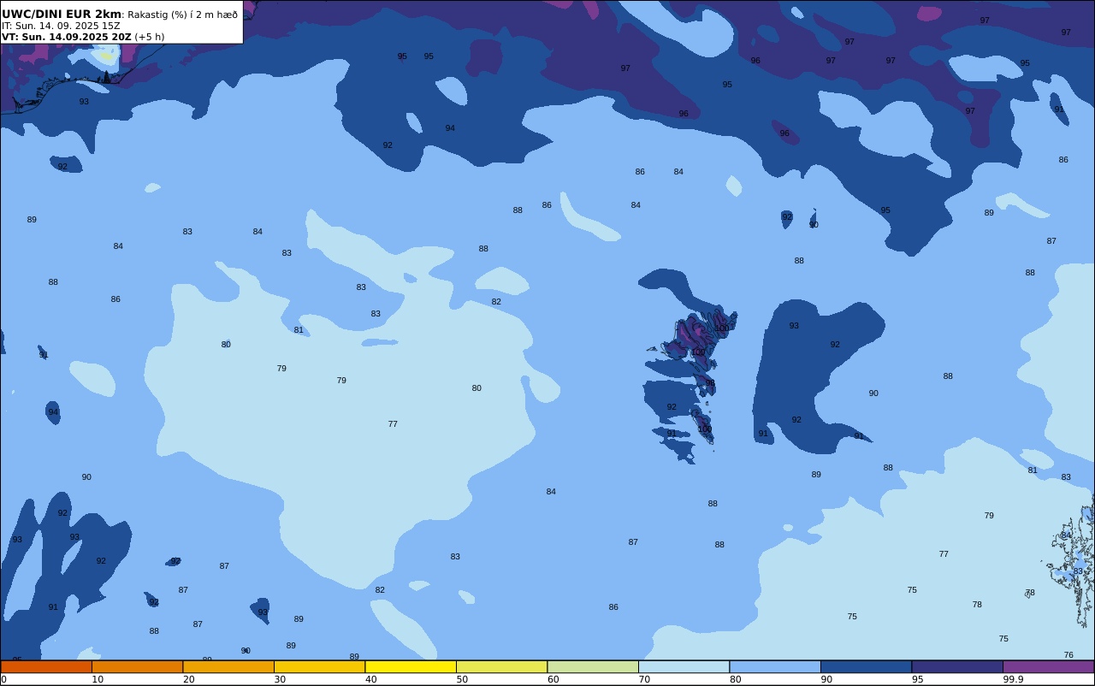Click the legend tick label '60'
Image resolution: width=1095 pixels, height=686 pixels.
(553, 679)
